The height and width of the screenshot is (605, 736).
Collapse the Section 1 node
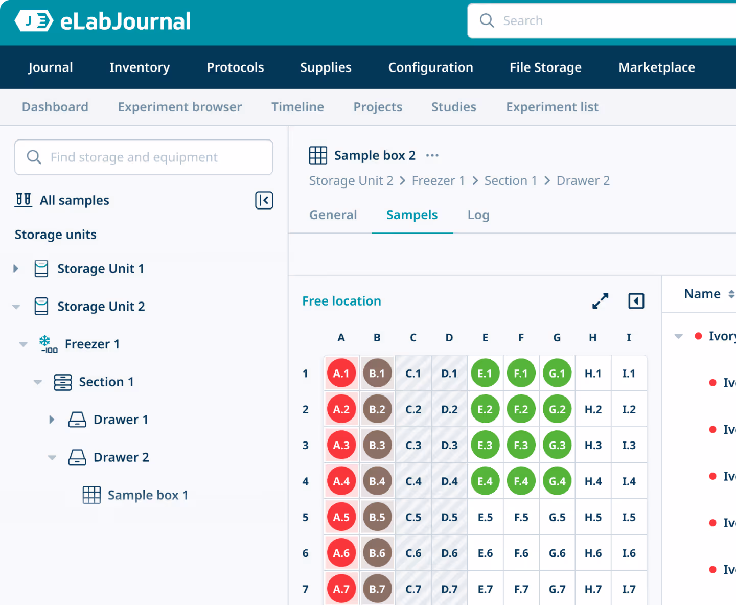[38, 382]
